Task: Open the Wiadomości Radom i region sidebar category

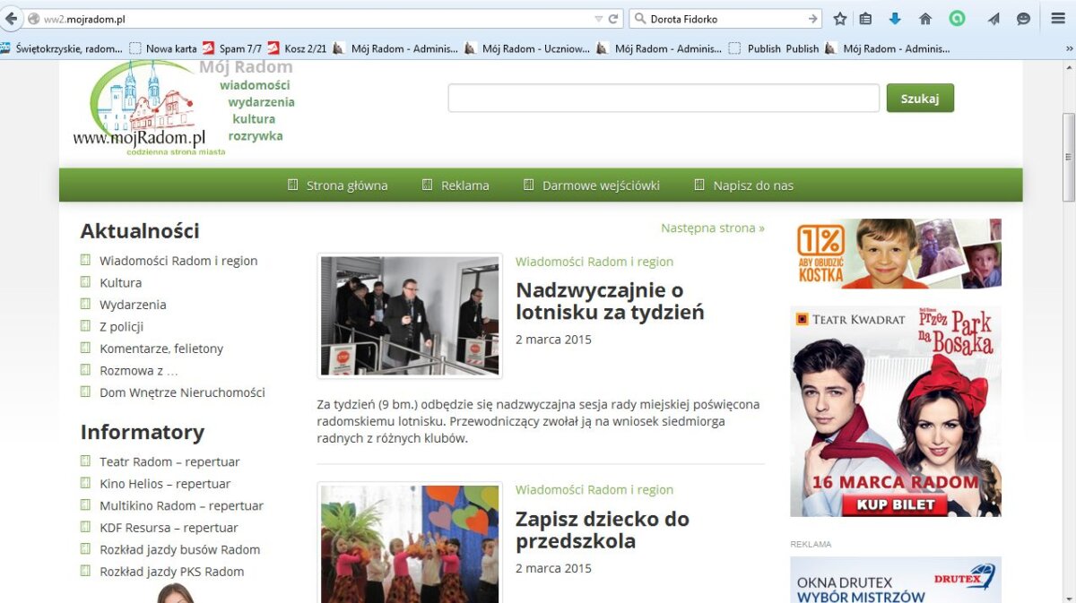Action: tap(178, 261)
